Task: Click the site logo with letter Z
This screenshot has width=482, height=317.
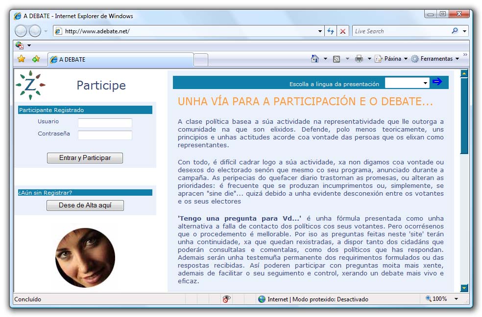Action: (x=30, y=85)
